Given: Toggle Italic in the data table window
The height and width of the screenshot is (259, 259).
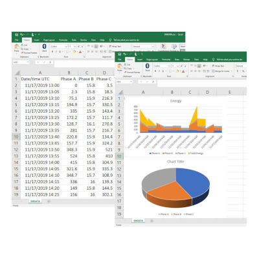Looking at the screenshot, I should (56, 52).
